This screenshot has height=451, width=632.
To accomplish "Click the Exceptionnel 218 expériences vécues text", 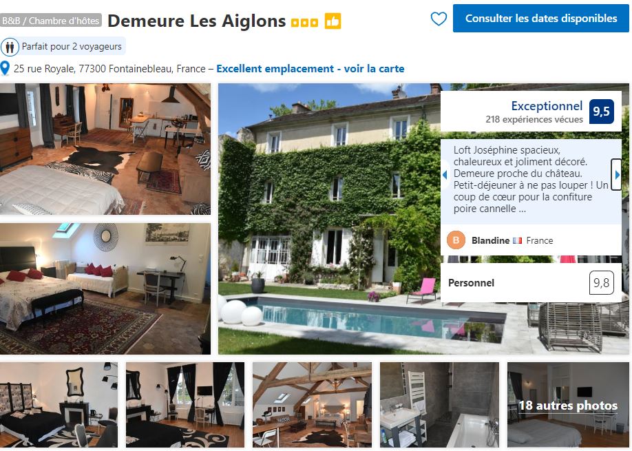I will 534,112.
